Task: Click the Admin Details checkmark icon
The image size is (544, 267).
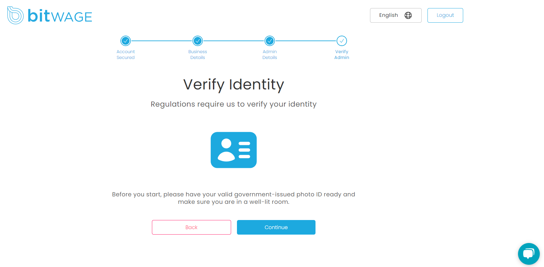Action: (270, 41)
